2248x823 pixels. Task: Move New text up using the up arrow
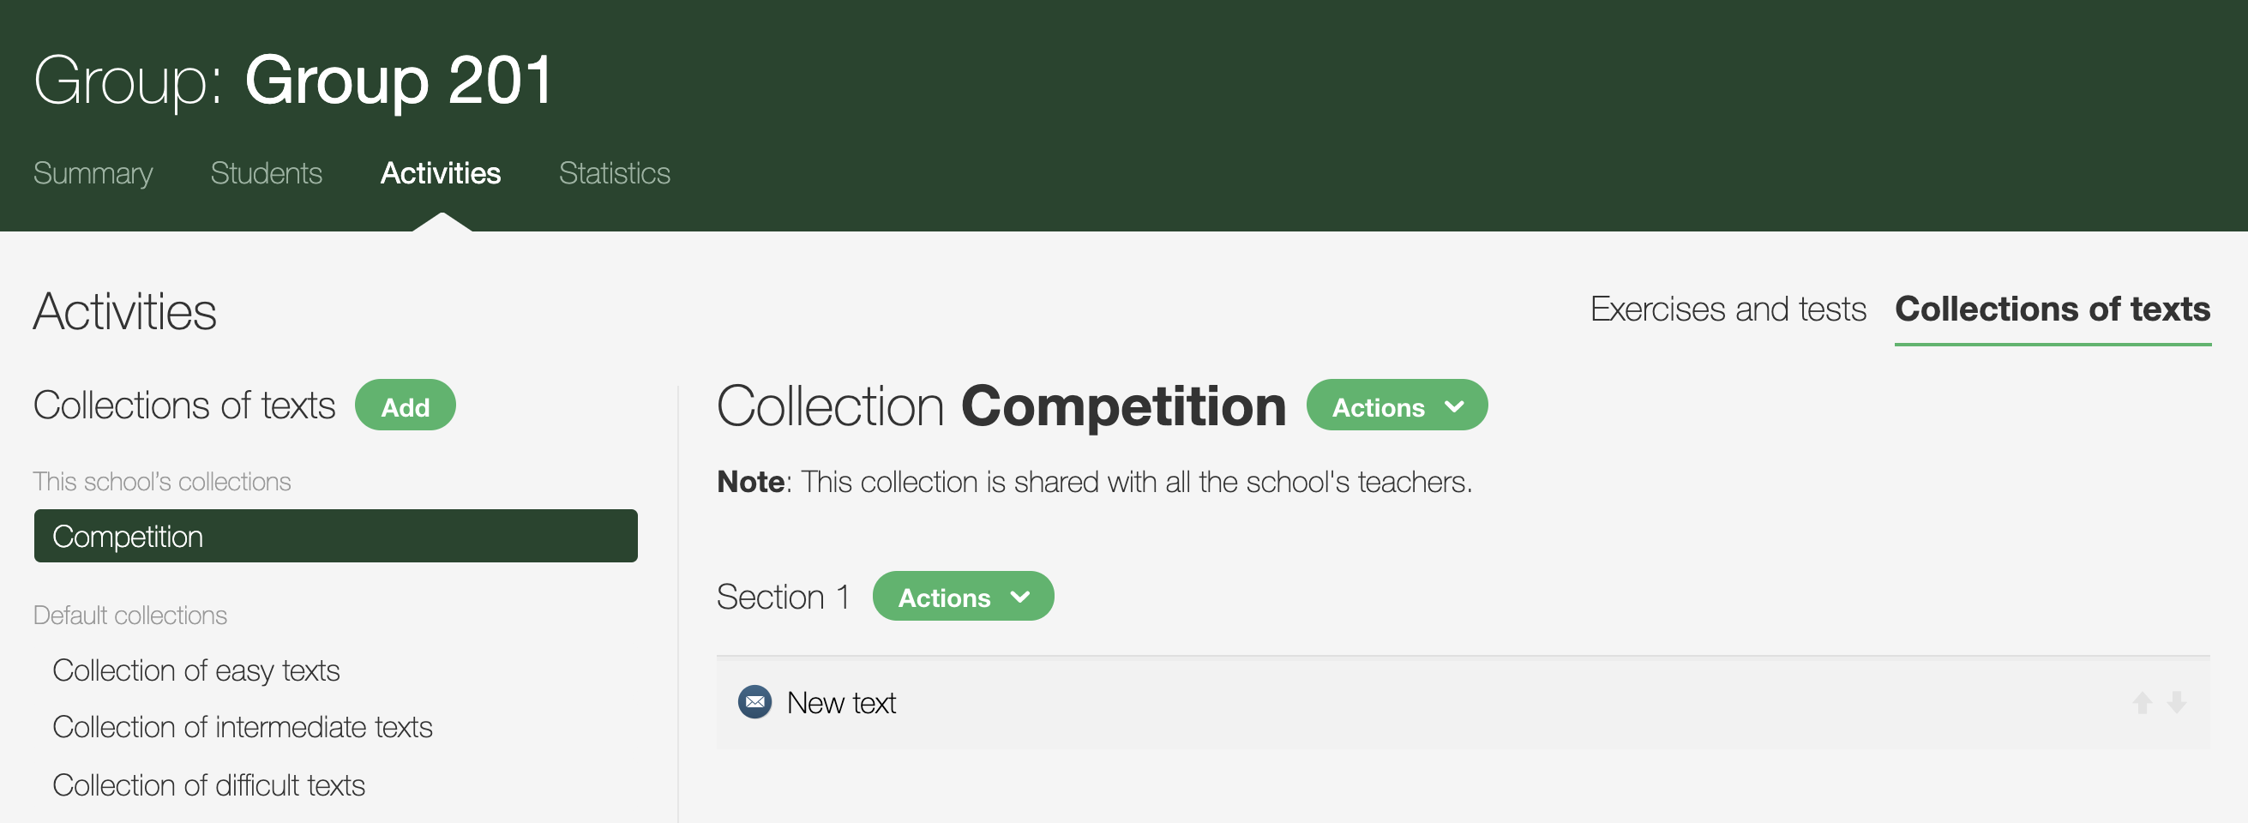[2143, 703]
